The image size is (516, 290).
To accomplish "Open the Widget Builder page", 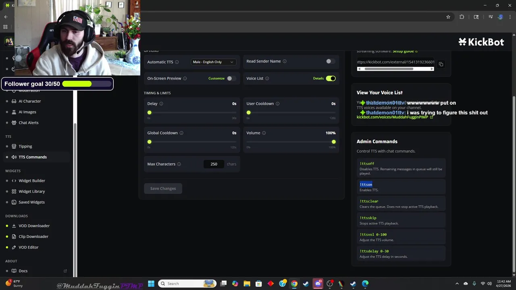I will click(31, 181).
